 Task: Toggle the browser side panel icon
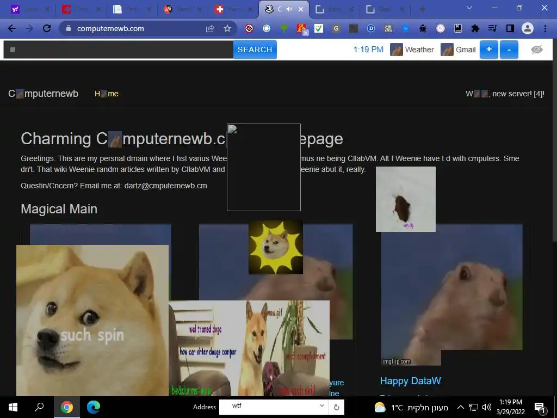point(510,28)
